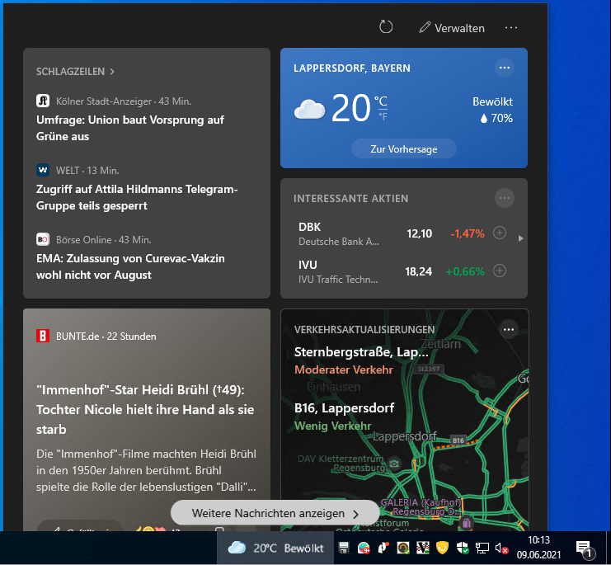The width and height of the screenshot is (611, 565).
Task: Switch temperature unit to Fahrenheit
Action: point(382,116)
